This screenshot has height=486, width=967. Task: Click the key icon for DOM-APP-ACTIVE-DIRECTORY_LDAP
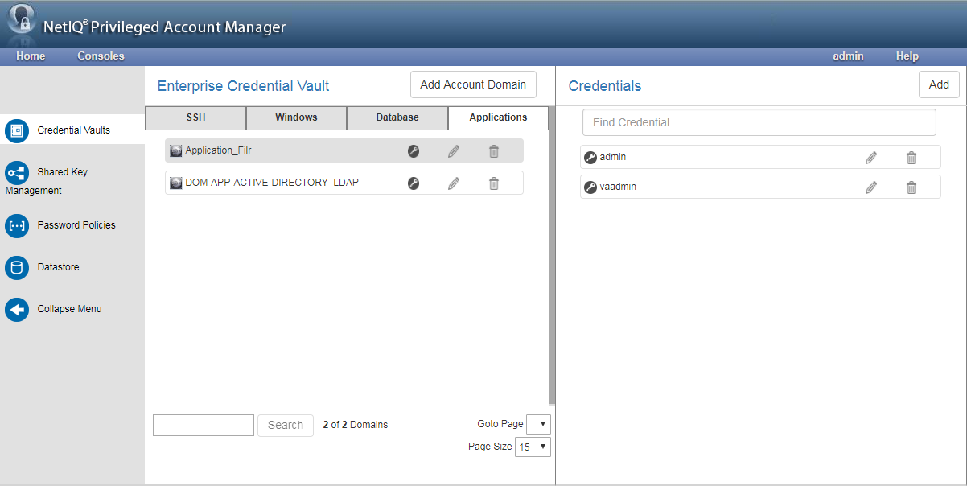414,183
